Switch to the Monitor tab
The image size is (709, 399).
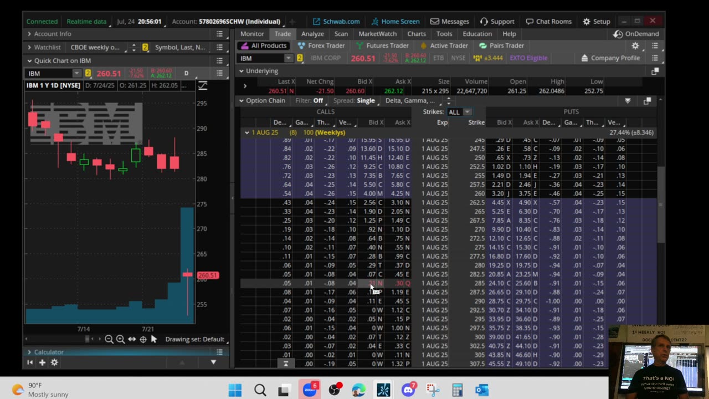tap(252, 34)
